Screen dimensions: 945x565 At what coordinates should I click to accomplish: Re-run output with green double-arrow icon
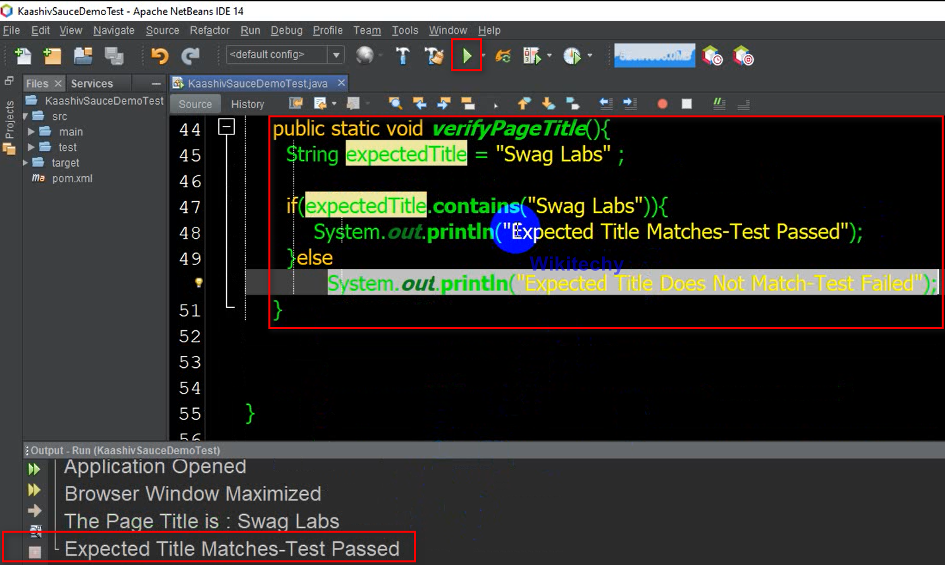34,469
